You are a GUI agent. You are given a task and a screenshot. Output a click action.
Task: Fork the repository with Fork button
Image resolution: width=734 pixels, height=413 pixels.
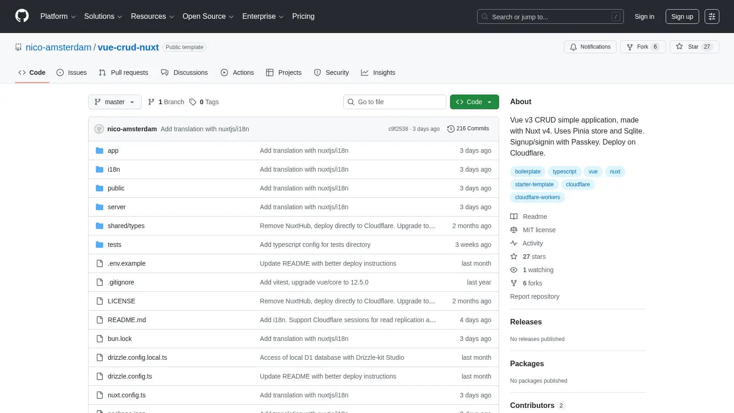coord(643,47)
